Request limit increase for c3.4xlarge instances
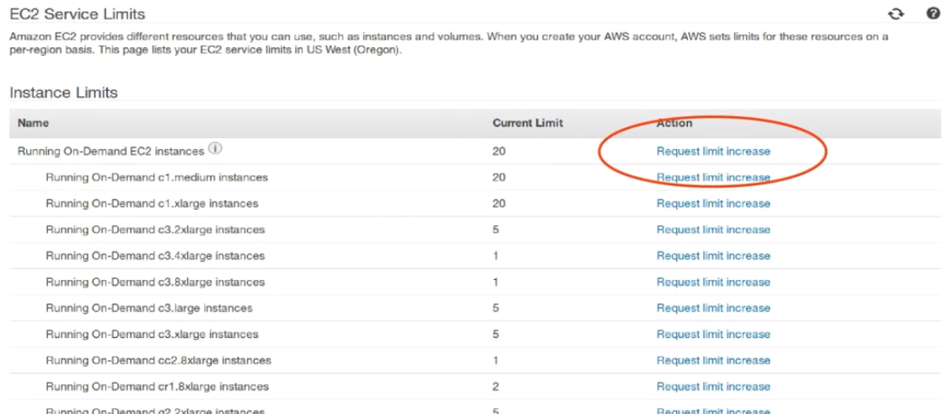This screenshot has width=946, height=414. [x=713, y=255]
